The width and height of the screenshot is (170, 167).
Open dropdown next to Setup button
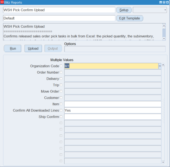coord(150,10)
